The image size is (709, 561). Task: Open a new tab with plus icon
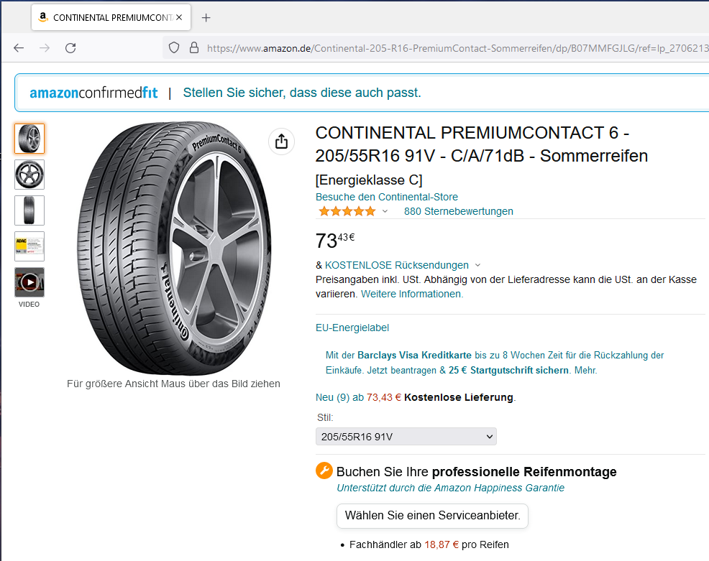206,17
